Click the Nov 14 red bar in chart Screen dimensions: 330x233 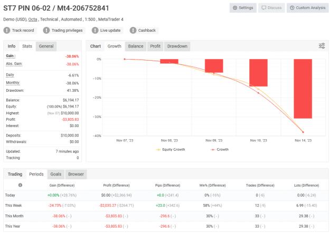tap(303, 89)
